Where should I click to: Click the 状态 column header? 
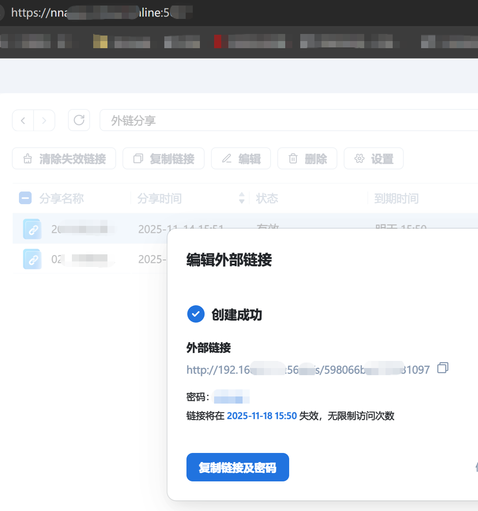coord(267,198)
